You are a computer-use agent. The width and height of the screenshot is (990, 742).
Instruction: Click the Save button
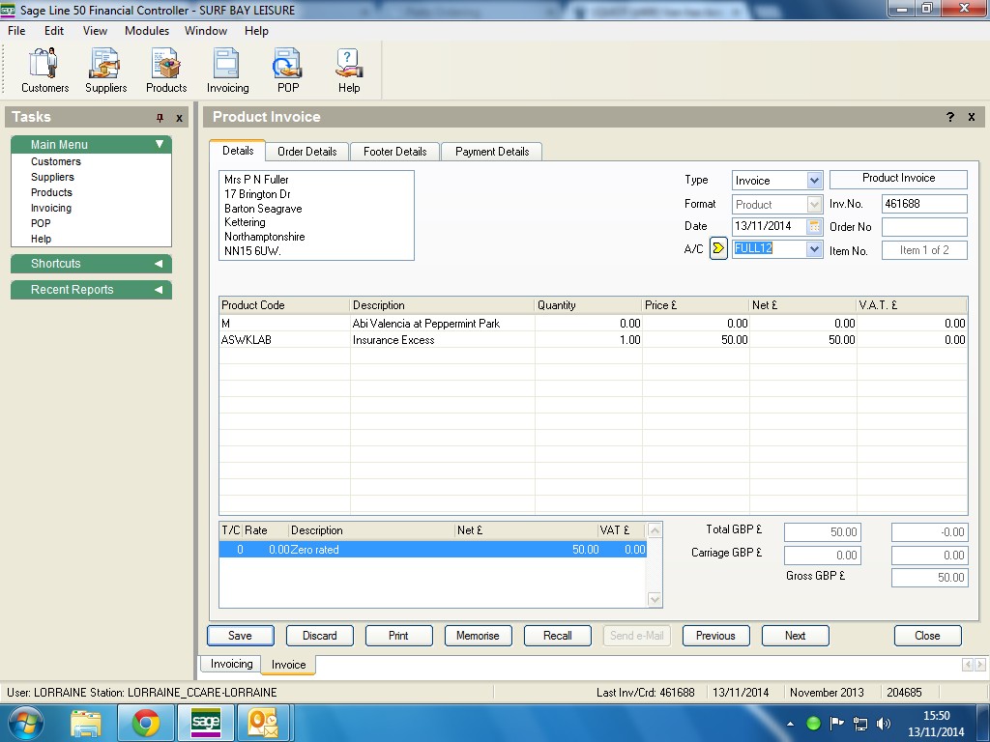[x=240, y=636]
